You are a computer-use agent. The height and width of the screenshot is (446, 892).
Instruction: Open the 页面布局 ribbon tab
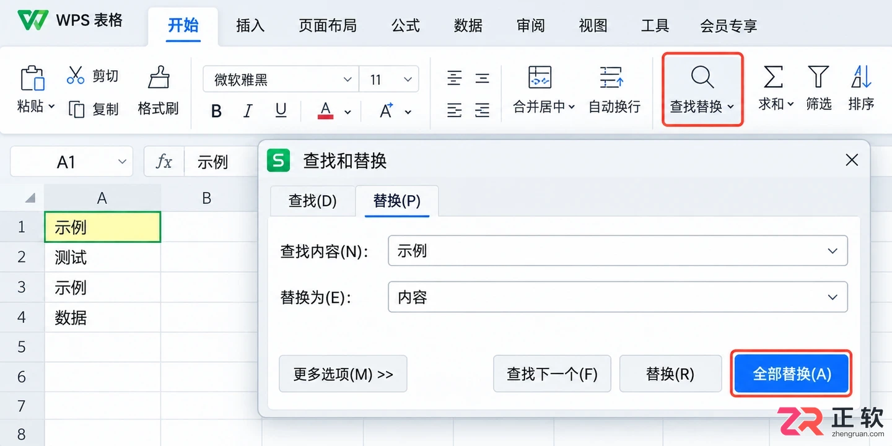[x=328, y=25]
